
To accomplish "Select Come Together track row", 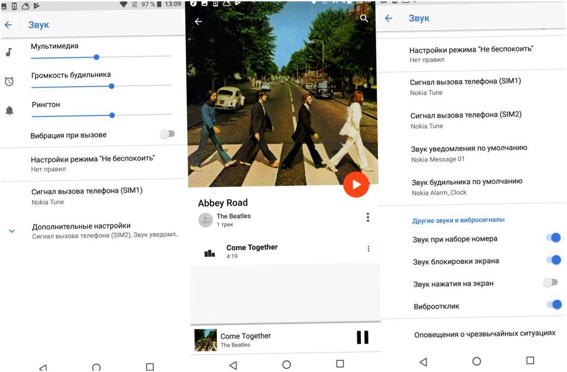I will (285, 251).
